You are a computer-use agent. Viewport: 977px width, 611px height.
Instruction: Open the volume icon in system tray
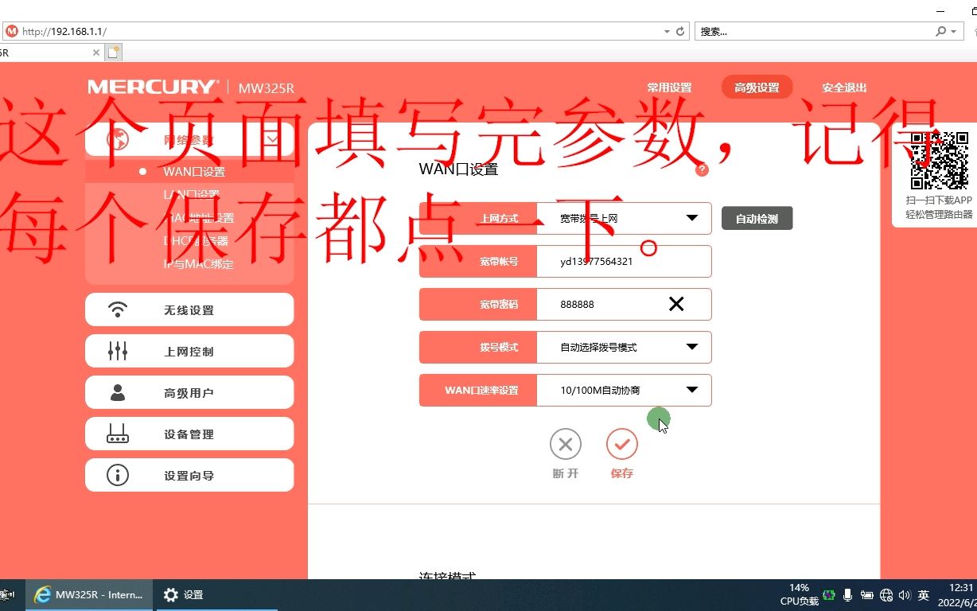[x=905, y=594]
